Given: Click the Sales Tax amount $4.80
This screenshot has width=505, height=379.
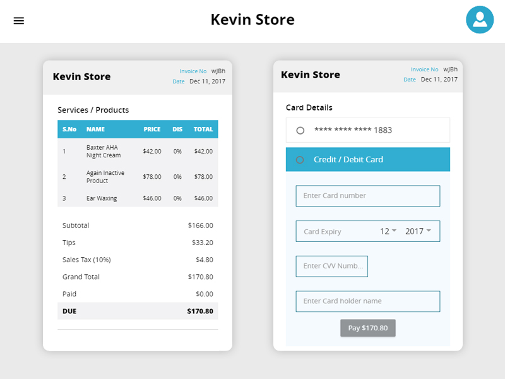Looking at the screenshot, I should 205,260.
